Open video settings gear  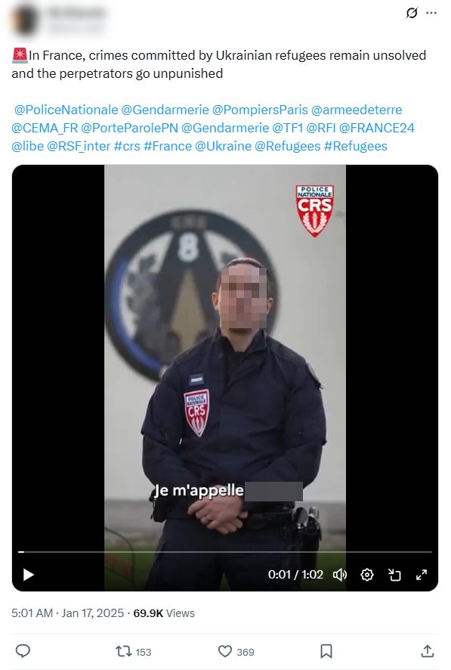pyautogui.click(x=367, y=575)
